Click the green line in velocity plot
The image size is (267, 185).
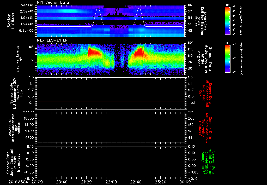(x=111, y=166)
